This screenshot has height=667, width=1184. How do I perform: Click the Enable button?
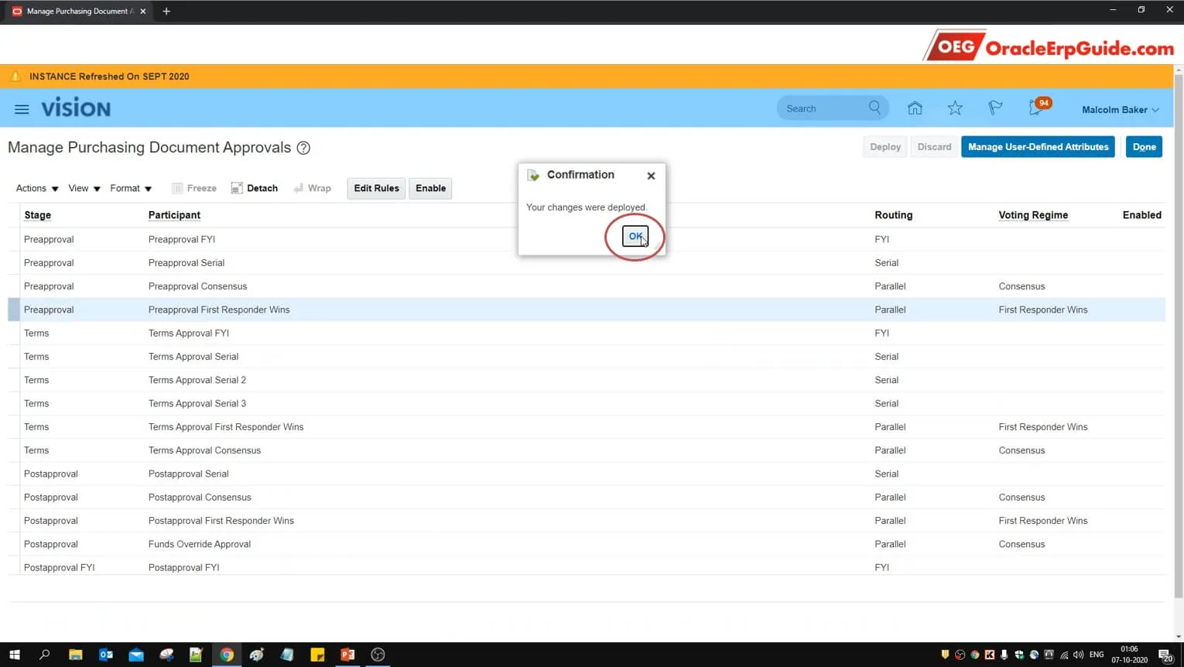430,188
